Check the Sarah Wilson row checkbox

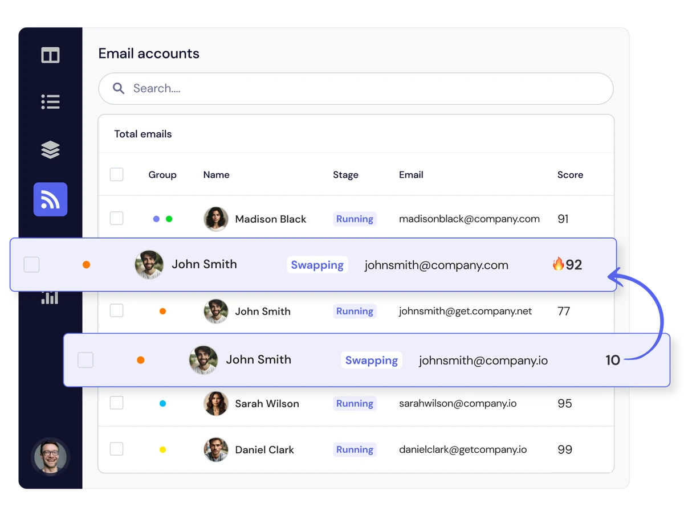coord(116,403)
